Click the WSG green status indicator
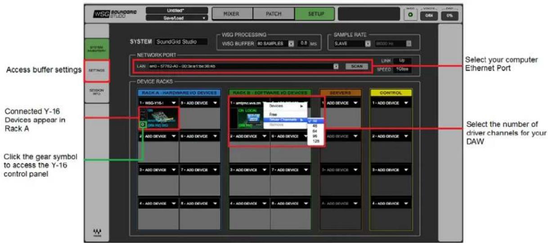 point(410,16)
